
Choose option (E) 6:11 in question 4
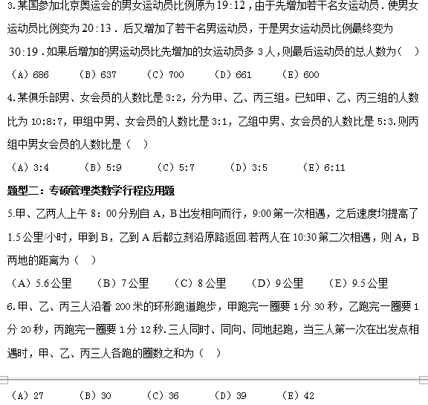pos(324,167)
